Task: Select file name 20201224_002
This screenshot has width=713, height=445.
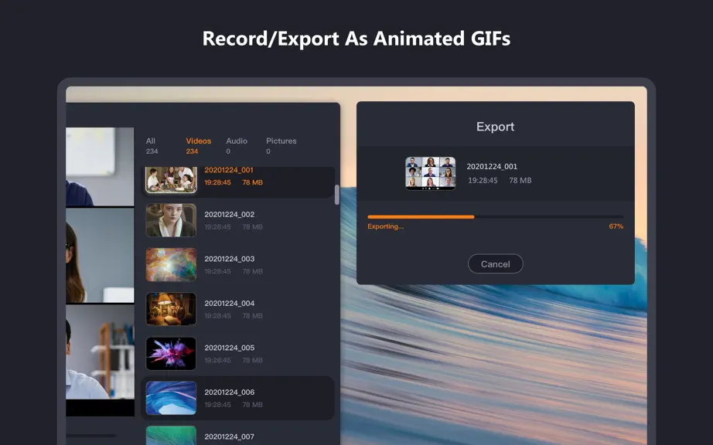Action: click(x=229, y=214)
